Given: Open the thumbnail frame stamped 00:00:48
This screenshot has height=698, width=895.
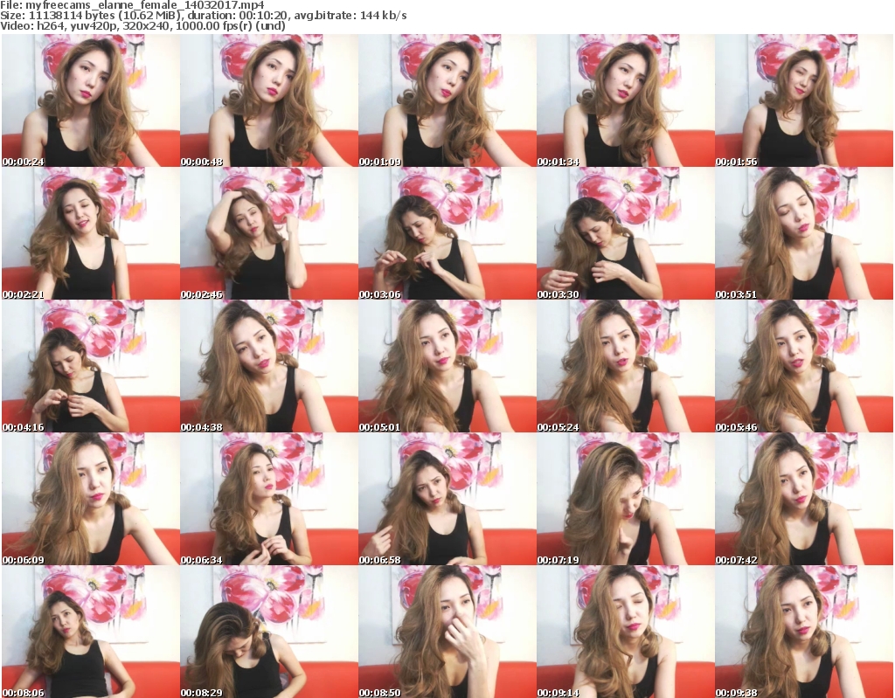Looking at the screenshot, I should [x=269, y=100].
